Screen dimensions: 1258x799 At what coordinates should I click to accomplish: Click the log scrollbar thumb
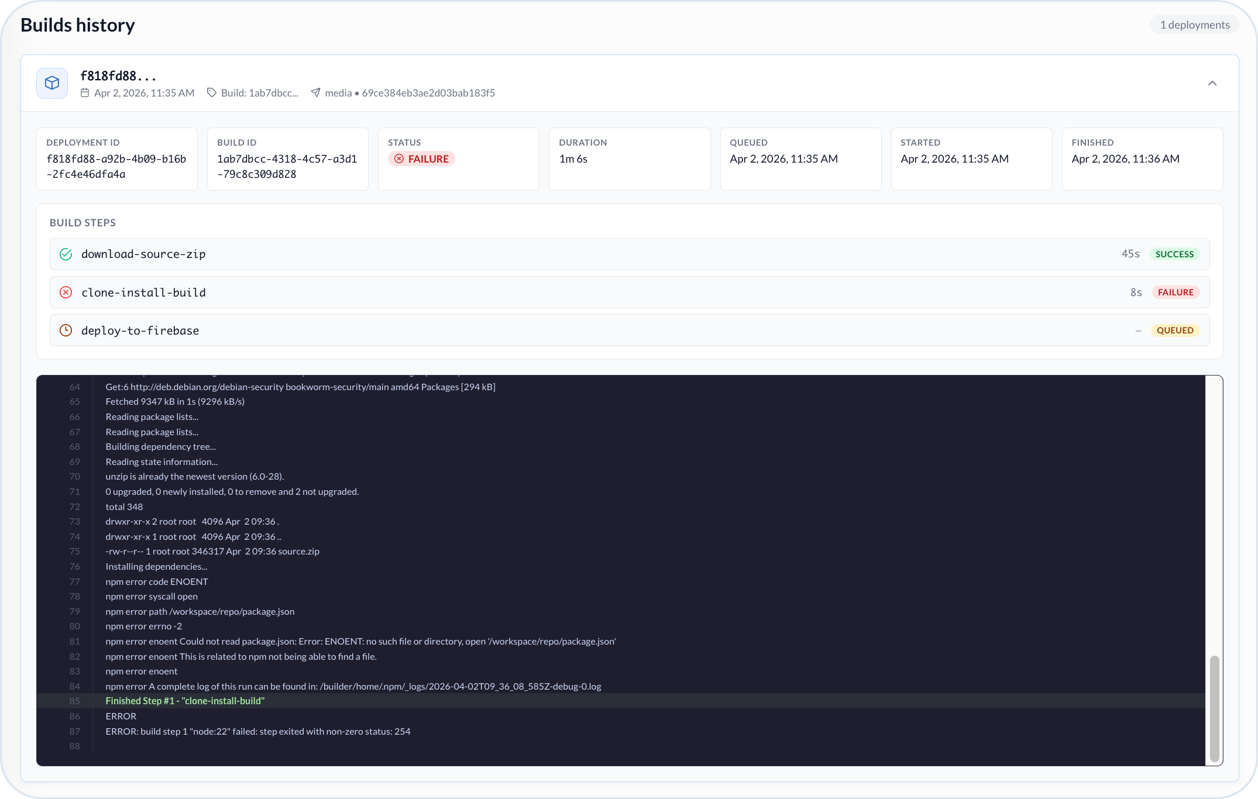[x=1215, y=708]
